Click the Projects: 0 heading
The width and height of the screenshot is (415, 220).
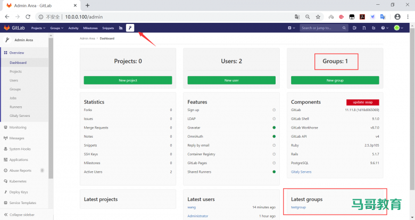tap(128, 61)
